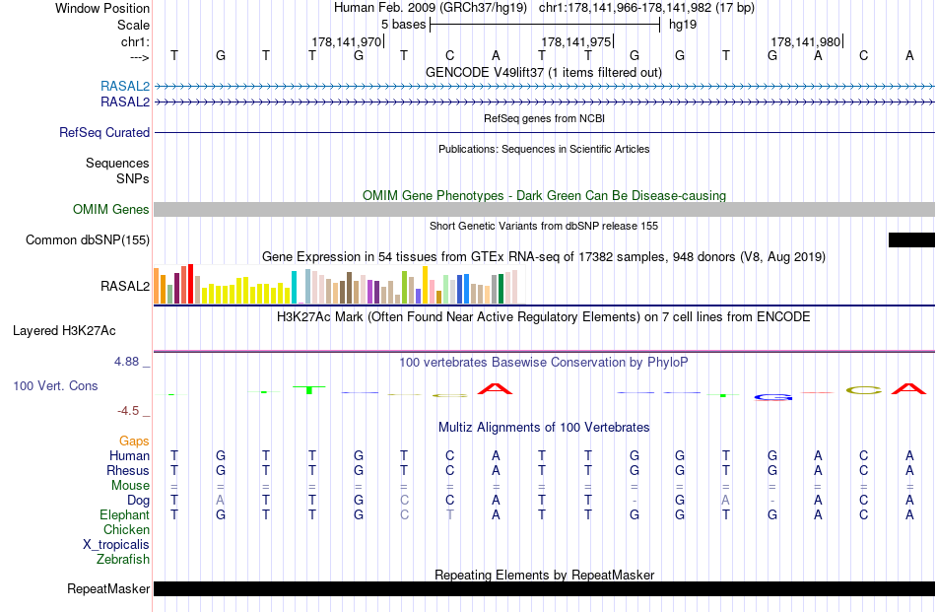Open the RefSeq Curated track label
Image resolution: width=936 pixels, height=612 pixels.
tap(103, 132)
